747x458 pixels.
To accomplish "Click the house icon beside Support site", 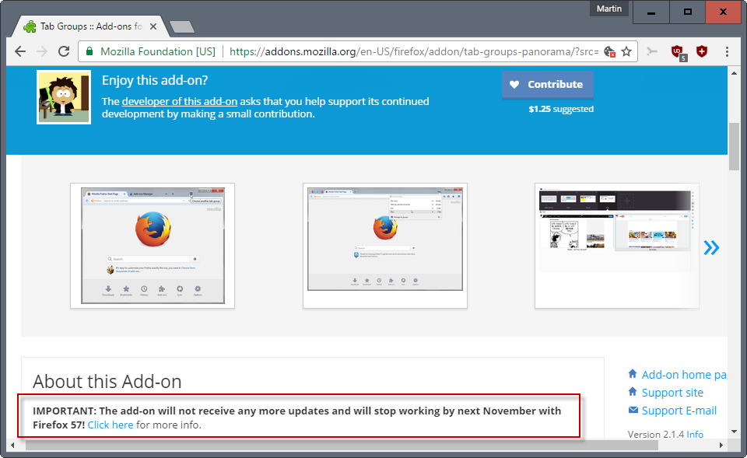I will 633,391.
